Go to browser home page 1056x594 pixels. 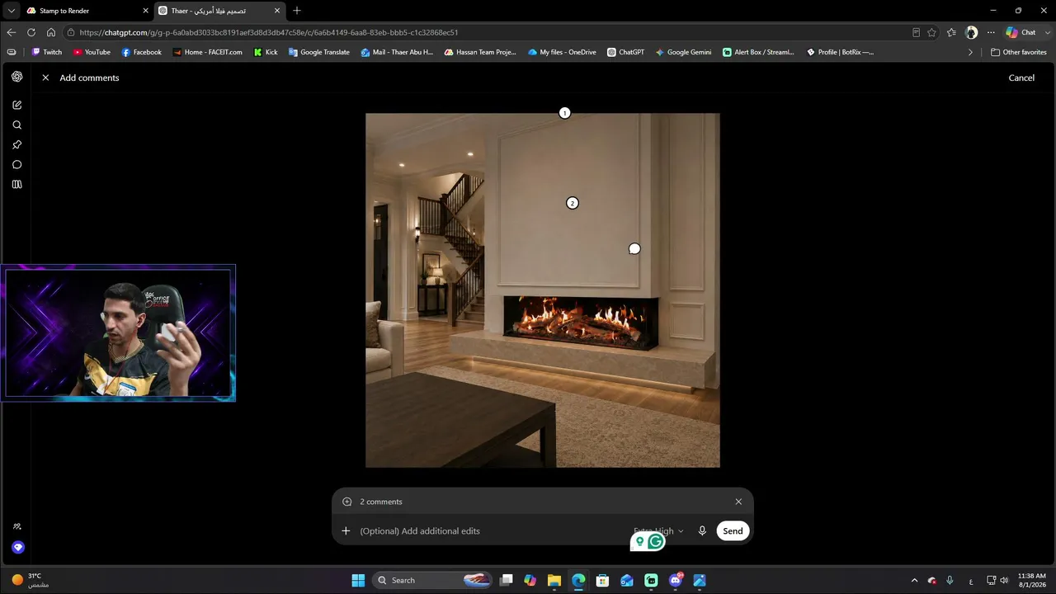coord(51,32)
